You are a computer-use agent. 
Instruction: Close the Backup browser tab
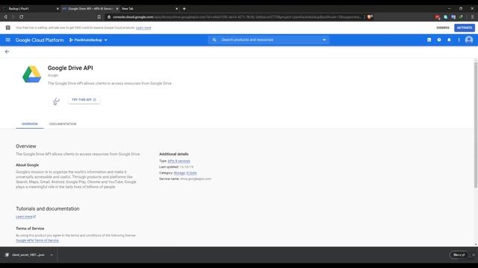point(58,8)
